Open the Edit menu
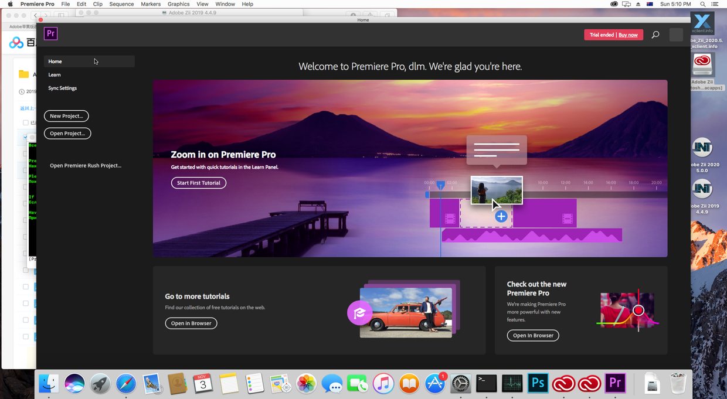 click(81, 4)
